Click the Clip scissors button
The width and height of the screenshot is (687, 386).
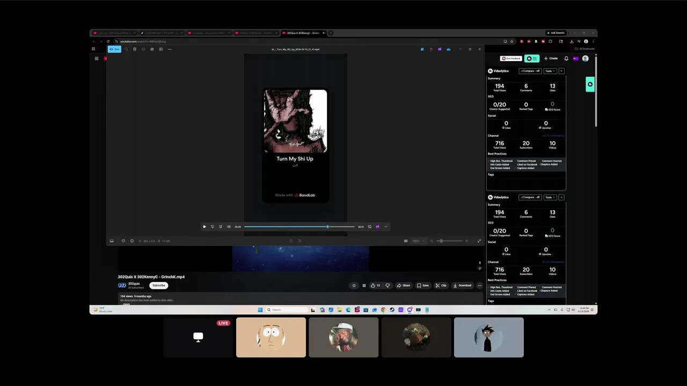click(x=441, y=285)
